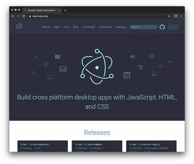Click the chart document icon near calendar
The height and width of the screenshot is (164, 194).
coord(154,74)
